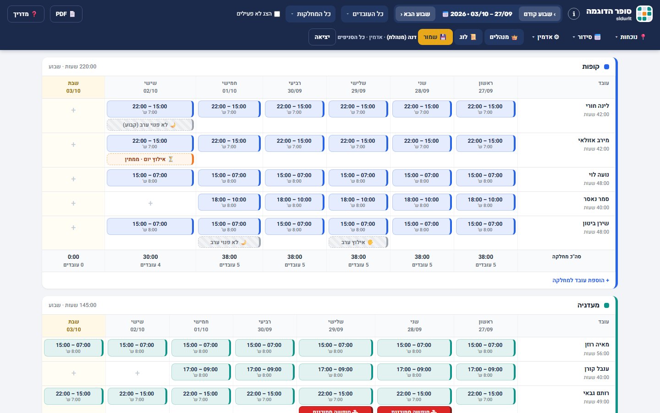Open the אדמין gear dropdown
The image size is (660, 413).
544,37
